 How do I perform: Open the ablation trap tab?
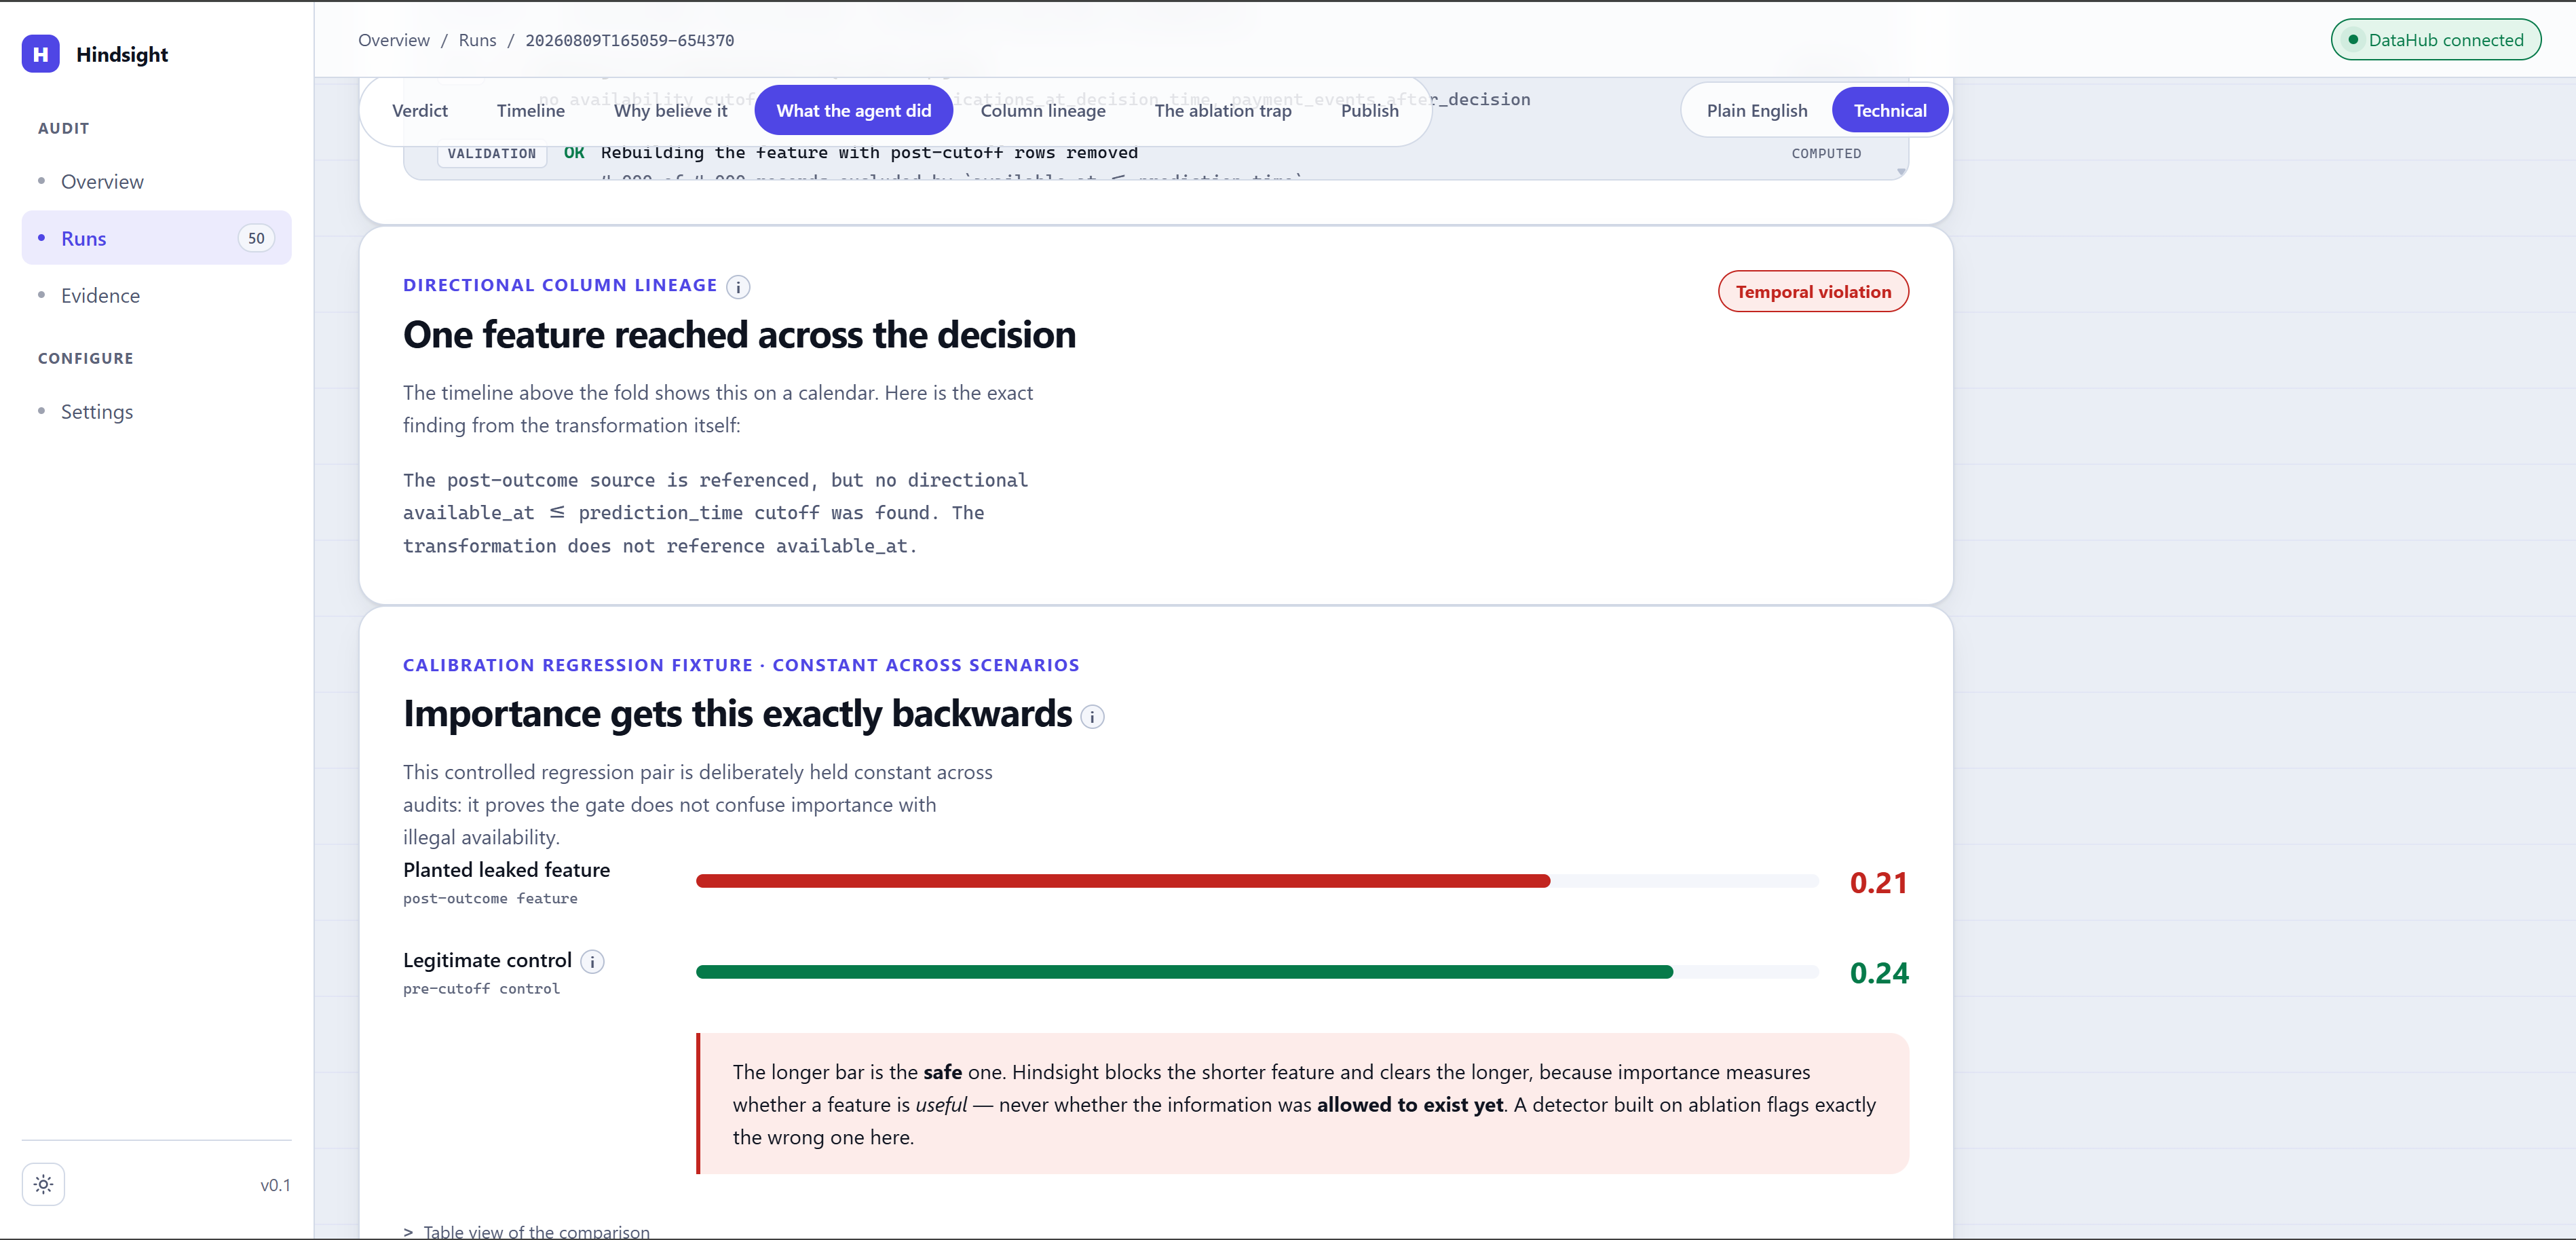1223,110
